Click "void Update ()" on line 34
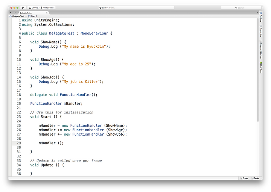Image resolution: width=271 pixels, height=192 pixels. [x=45, y=165]
